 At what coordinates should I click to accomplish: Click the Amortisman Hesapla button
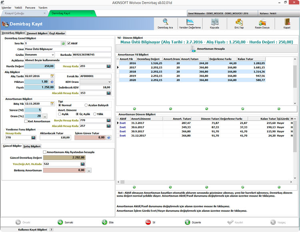pyautogui.click(x=207, y=49)
